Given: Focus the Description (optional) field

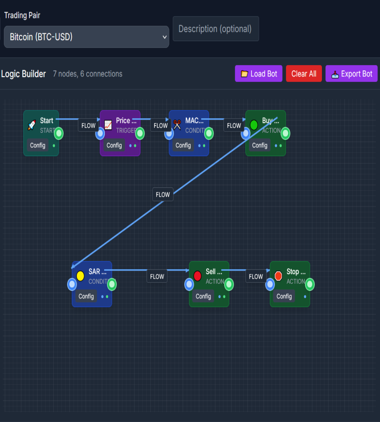Looking at the screenshot, I should pos(216,29).
